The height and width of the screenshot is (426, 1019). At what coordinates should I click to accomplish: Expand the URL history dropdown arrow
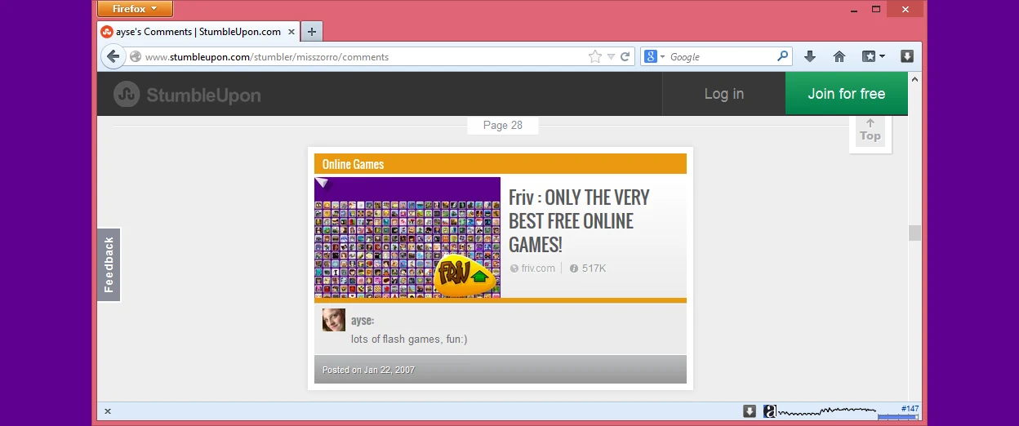click(611, 57)
